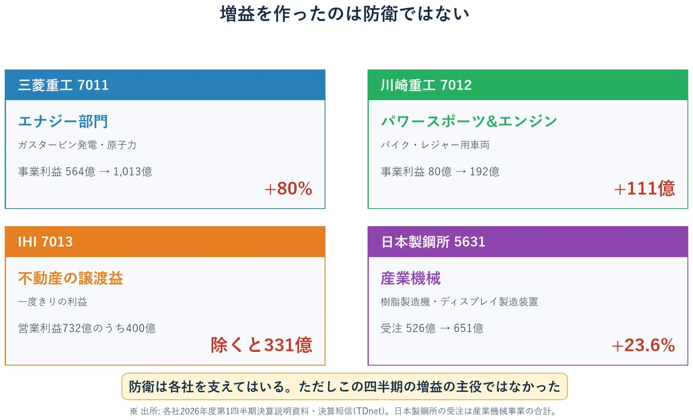Click the +80% red figure
This screenshot has height=420, width=693.
point(288,189)
